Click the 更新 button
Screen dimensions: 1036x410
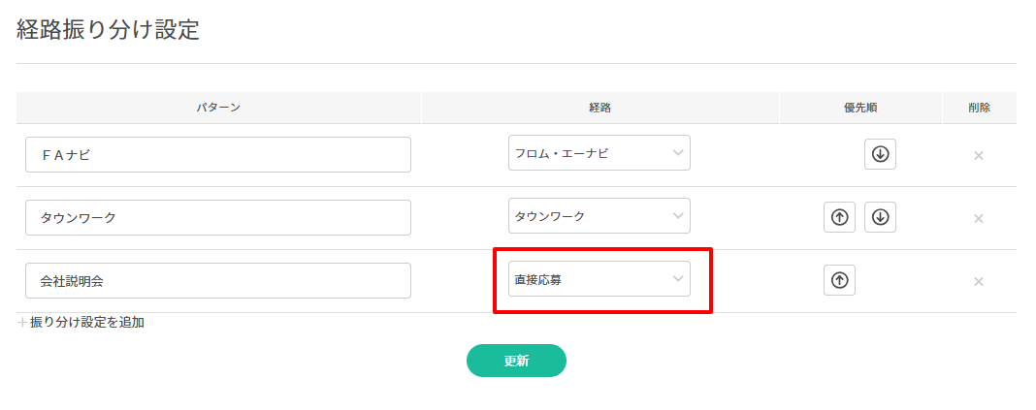coord(516,361)
